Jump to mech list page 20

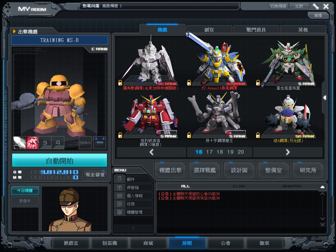coord(241,152)
